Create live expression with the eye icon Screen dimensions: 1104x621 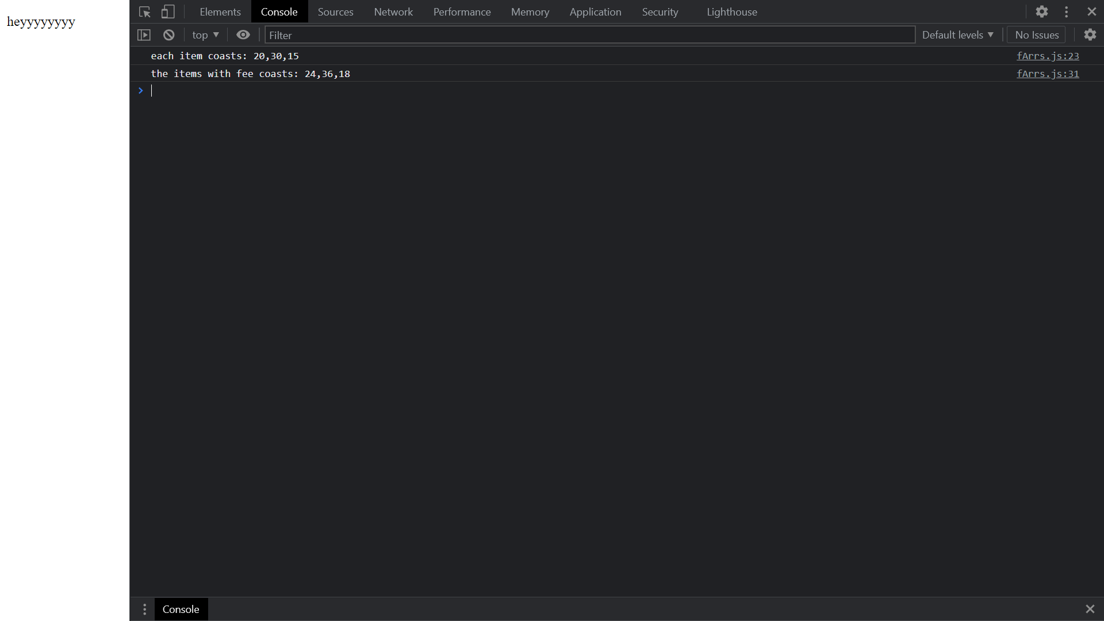click(x=243, y=35)
